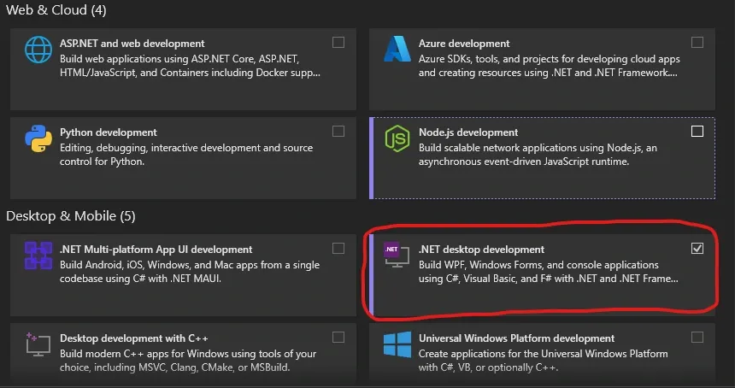735x388 pixels.
Task: Uncheck the .NET desktop development checkbox
Action: pyautogui.click(x=697, y=249)
